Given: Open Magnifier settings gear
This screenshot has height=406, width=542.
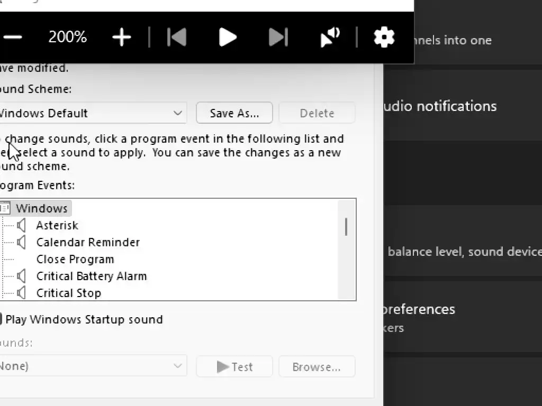Looking at the screenshot, I should coord(384,37).
